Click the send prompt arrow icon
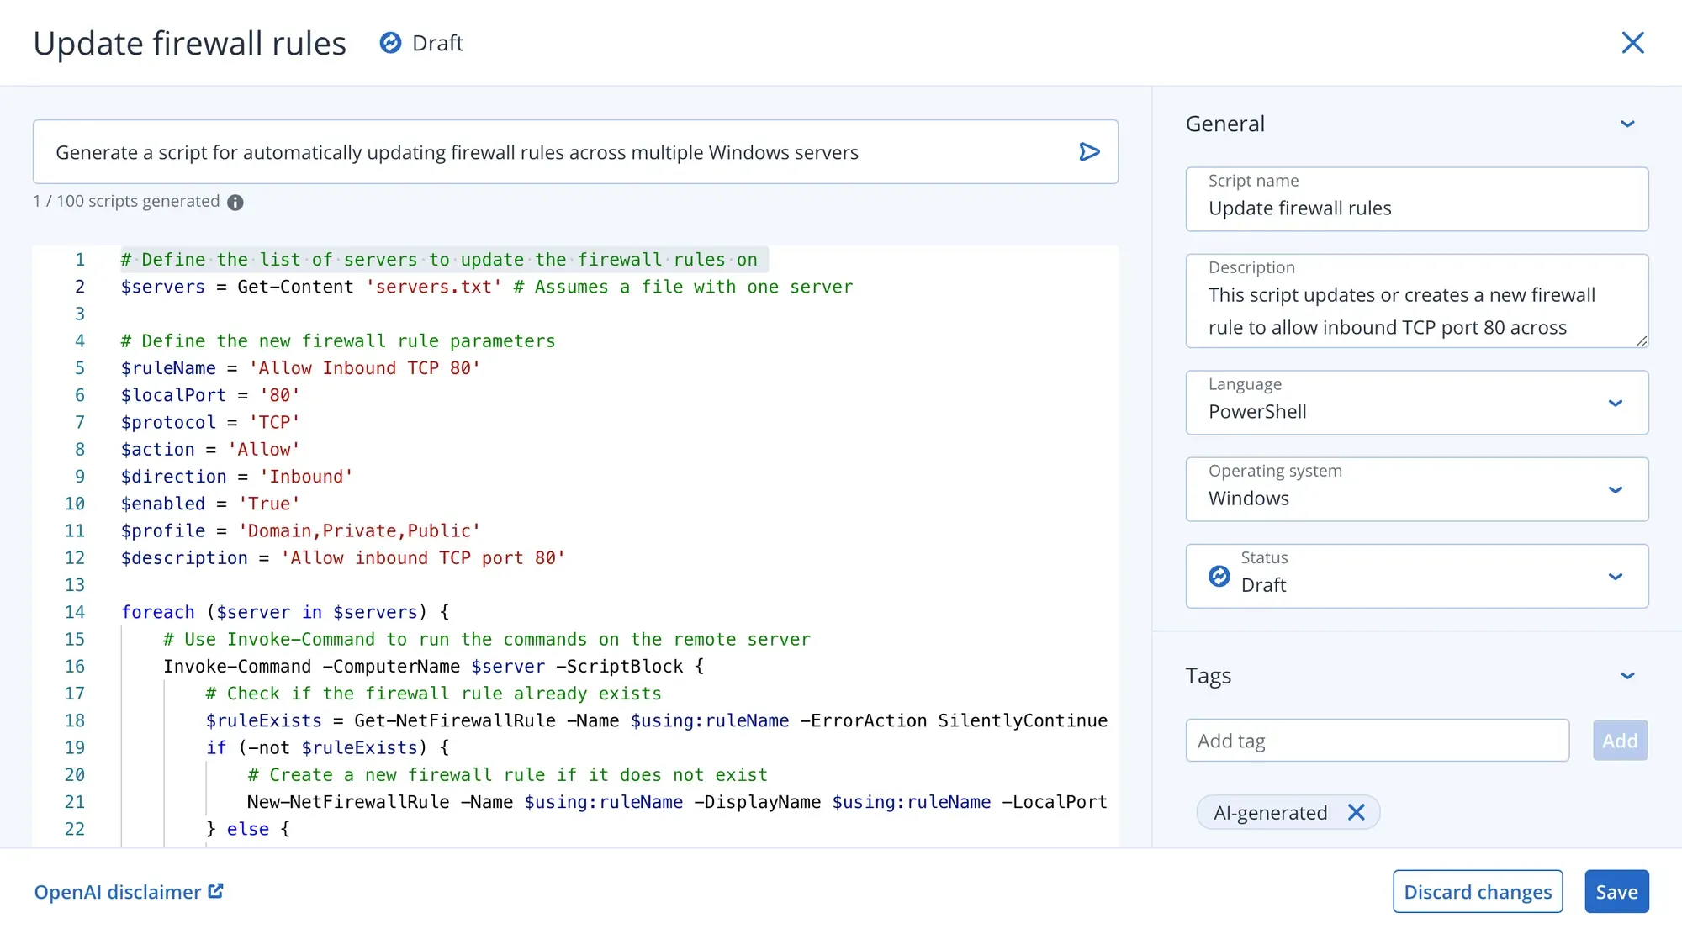 click(1089, 152)
